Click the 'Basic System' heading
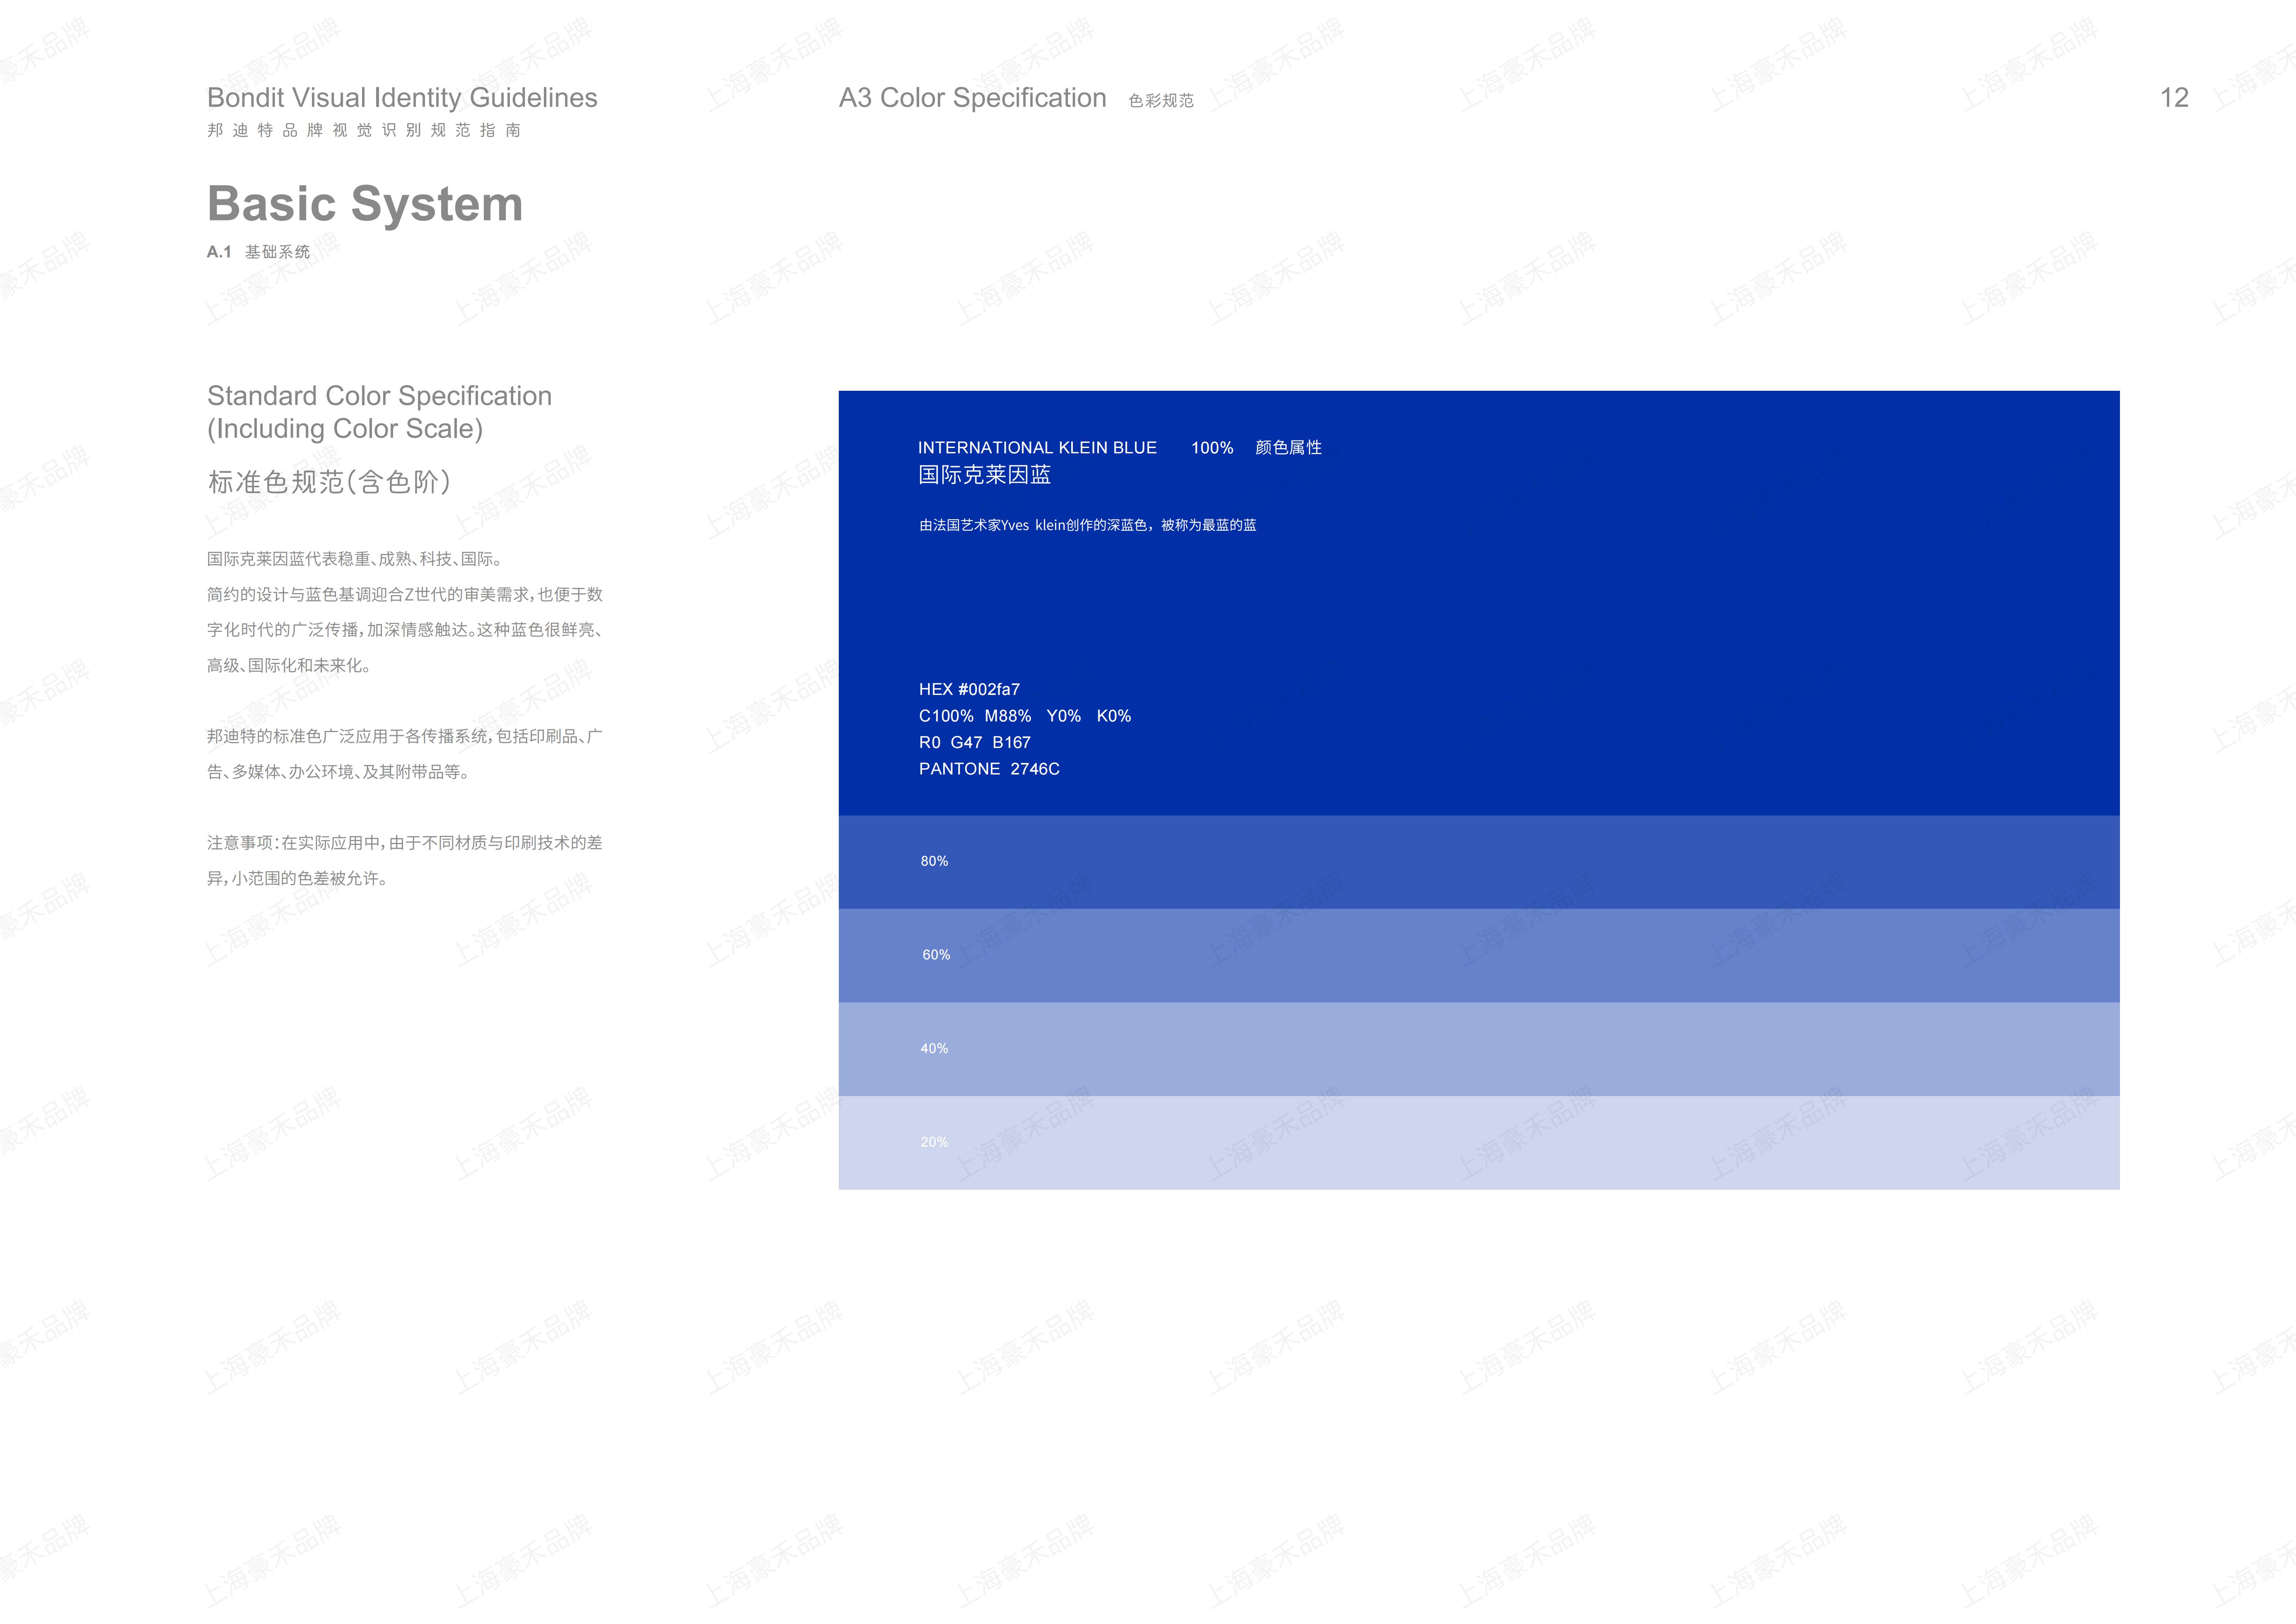This screenshot has height=1624, width=2296. tap(365, 204)
